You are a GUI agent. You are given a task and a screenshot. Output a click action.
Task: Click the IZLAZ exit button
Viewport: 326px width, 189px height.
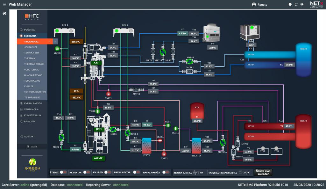[32, 147]
